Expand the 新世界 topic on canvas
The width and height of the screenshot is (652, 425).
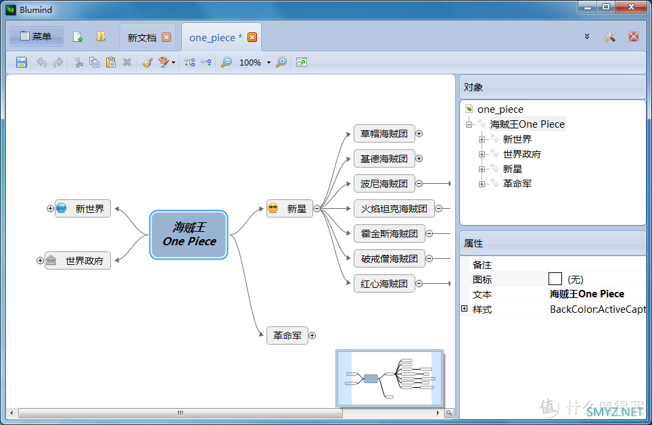point(50,209)
